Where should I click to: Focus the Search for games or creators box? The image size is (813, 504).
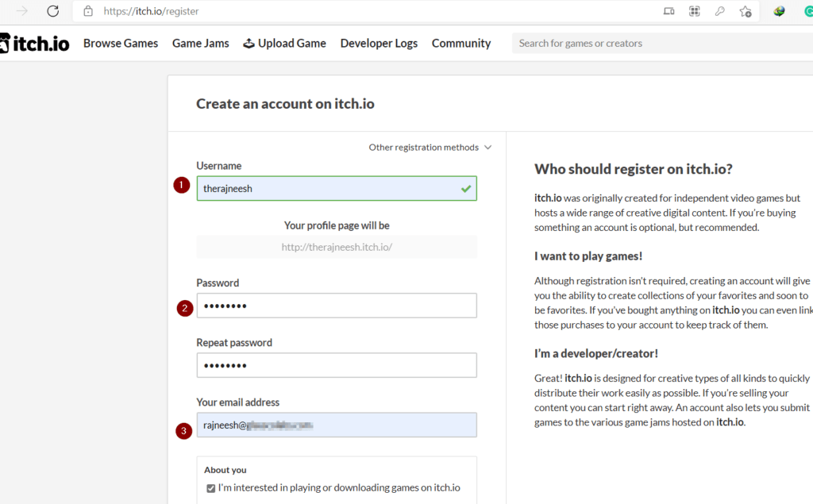662,43
